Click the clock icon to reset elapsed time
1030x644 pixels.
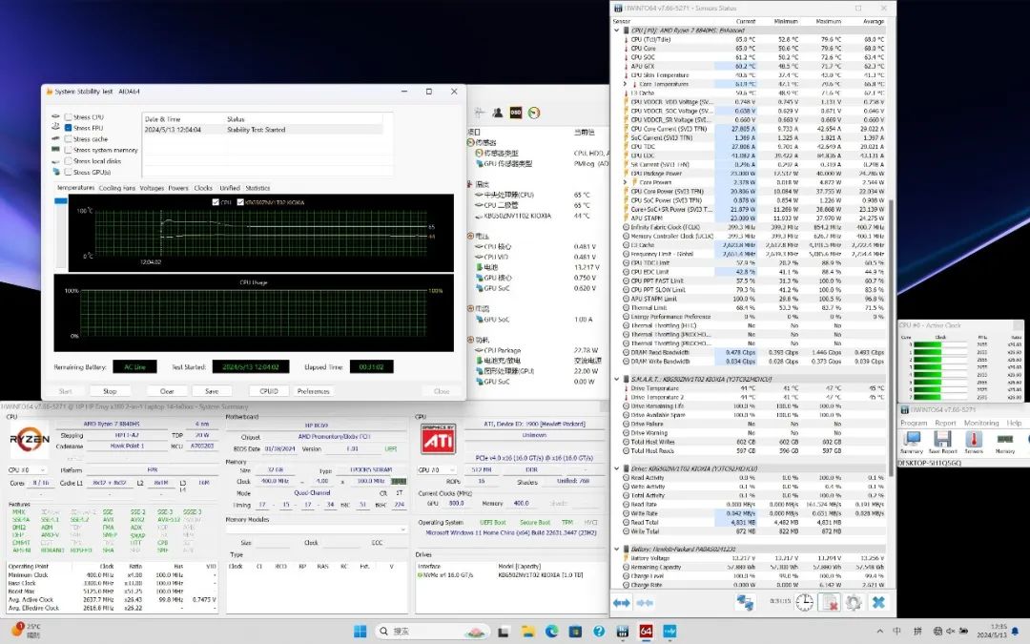click(805, 602)
